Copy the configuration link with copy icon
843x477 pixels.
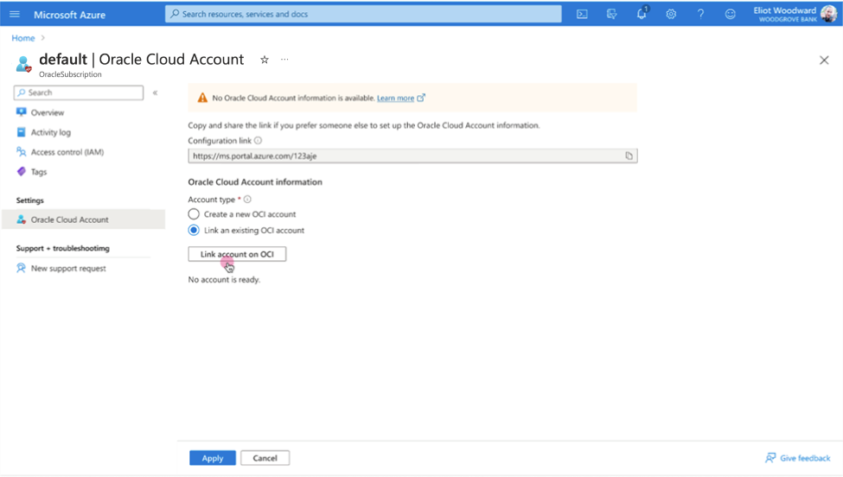[629, 156]
